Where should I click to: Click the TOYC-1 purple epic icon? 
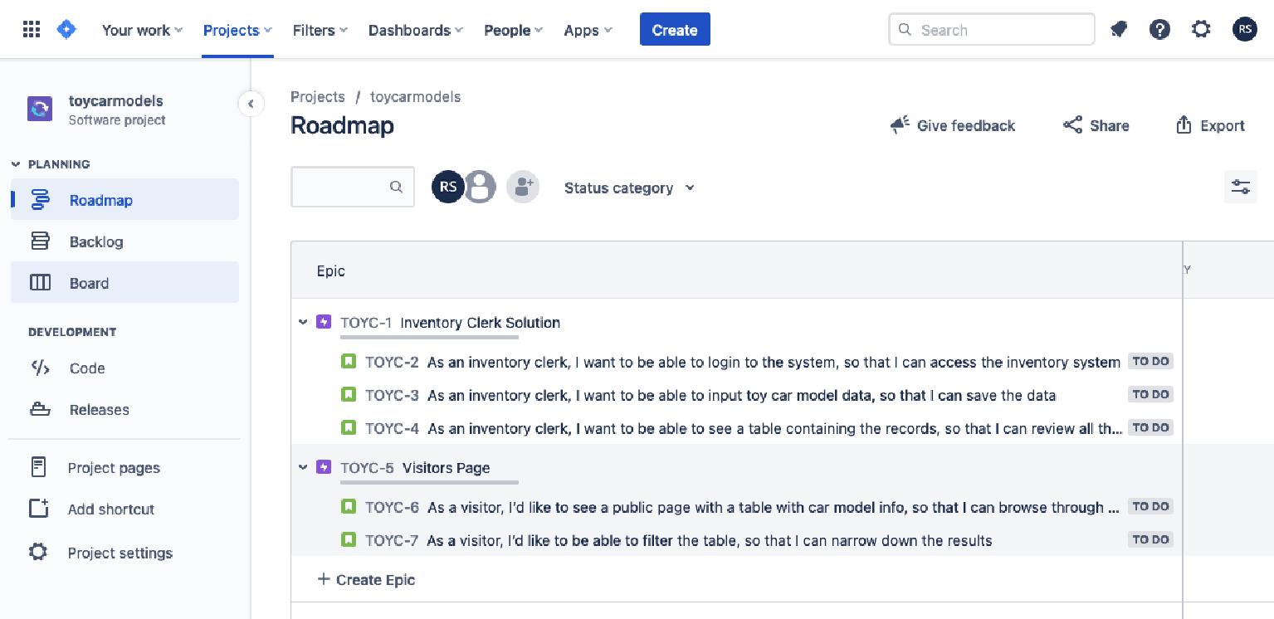pyautogui.click(x=324, y=322)
